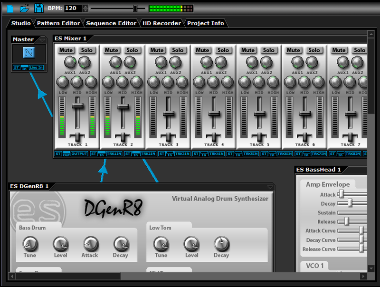Switch to the Pattern Editor tab
380x287 pixels.
pos(58,23)
